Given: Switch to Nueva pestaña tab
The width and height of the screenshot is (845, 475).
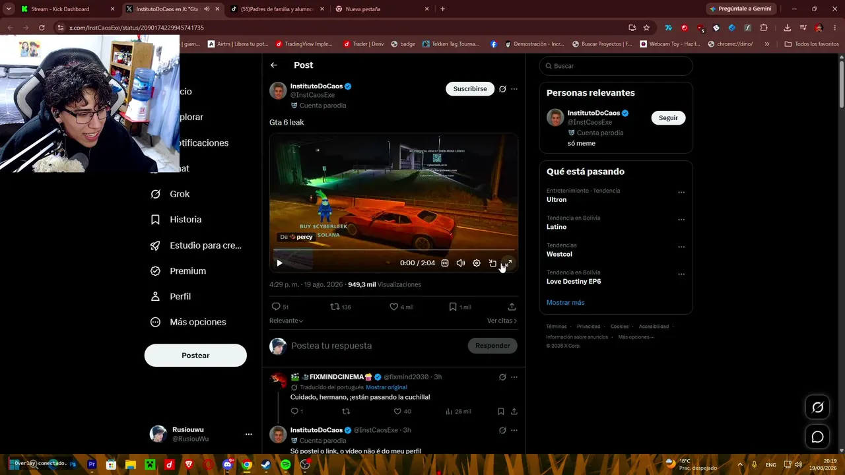Looking at the screenshot, I should point(383,9).
